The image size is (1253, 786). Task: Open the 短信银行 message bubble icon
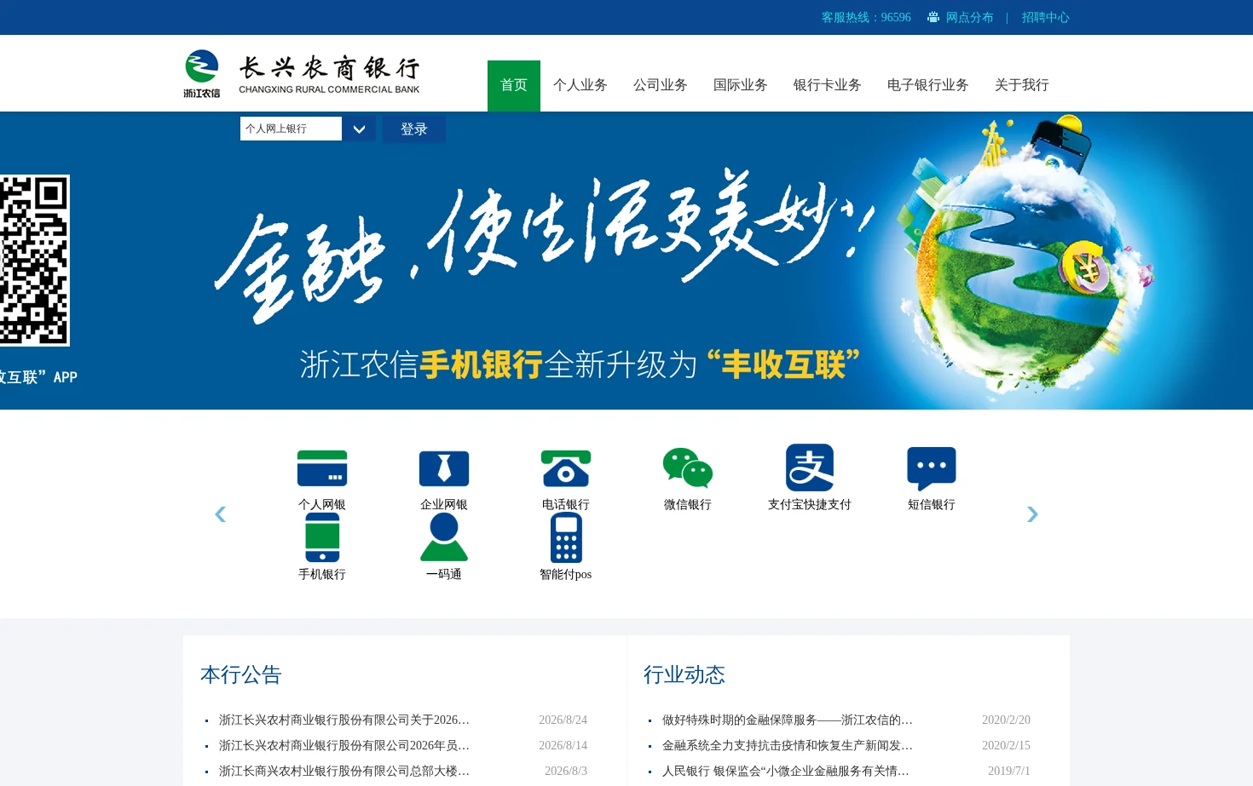pyautogui.click(x=932, y=468)
